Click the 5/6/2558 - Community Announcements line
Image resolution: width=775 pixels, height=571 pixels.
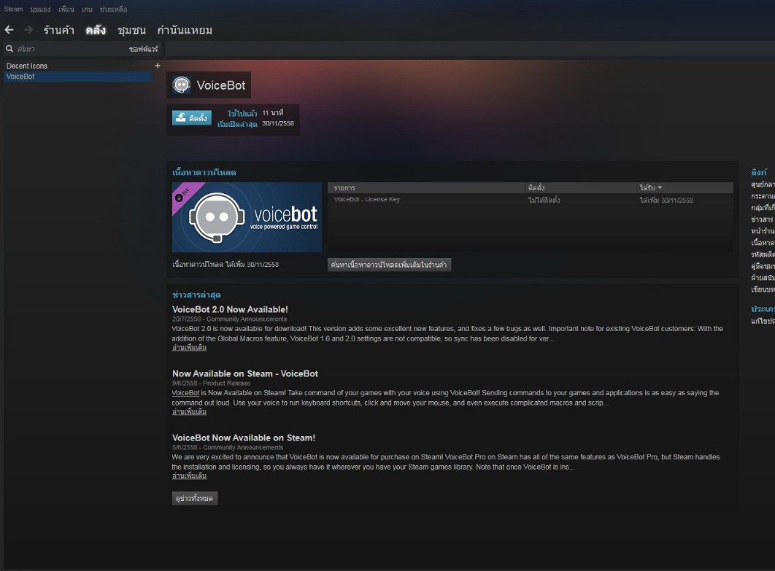(228, 448)
